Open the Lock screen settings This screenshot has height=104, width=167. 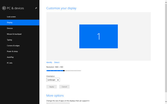pos(20,17)
